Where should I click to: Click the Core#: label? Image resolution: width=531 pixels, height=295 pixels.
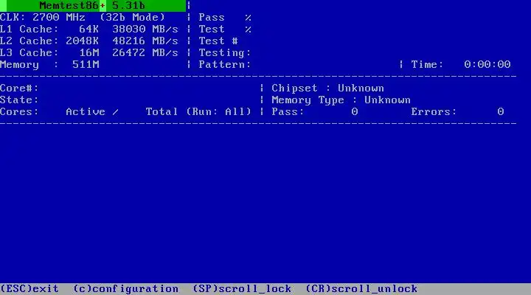pos(19,88)
